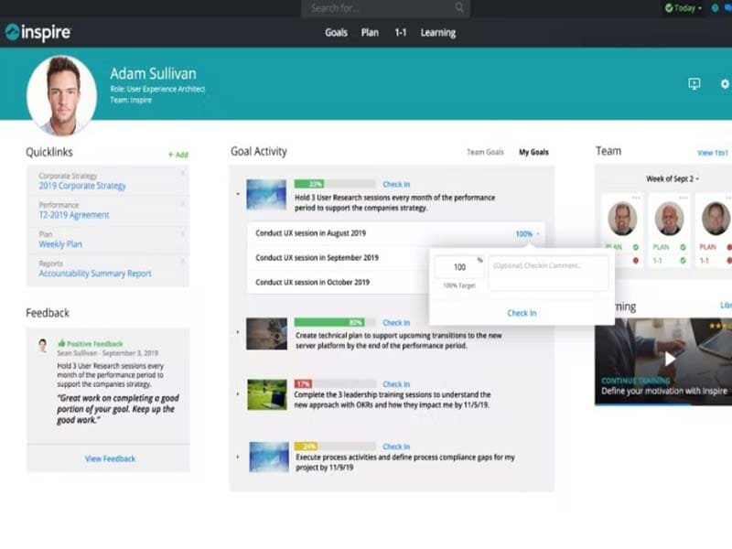Click the goal thumbnail beside User Research goal
Image resolution: width=732 pixels, height=549 pixels.
(x=266, y=195)
